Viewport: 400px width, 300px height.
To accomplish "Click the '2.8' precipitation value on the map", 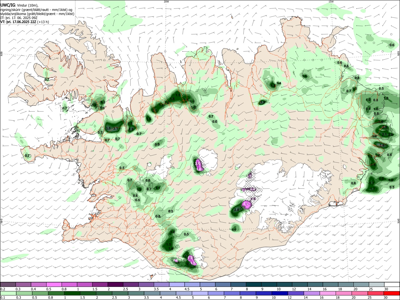I will click(x=237, y=210).
